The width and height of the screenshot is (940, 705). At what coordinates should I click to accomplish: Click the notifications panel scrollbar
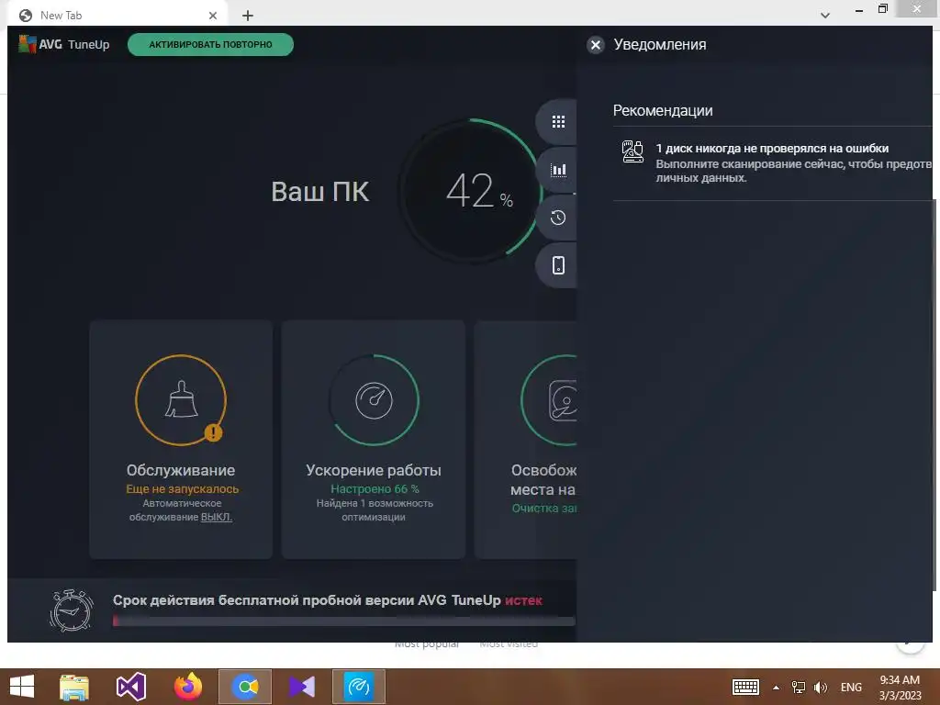click(x=934, y=396)
